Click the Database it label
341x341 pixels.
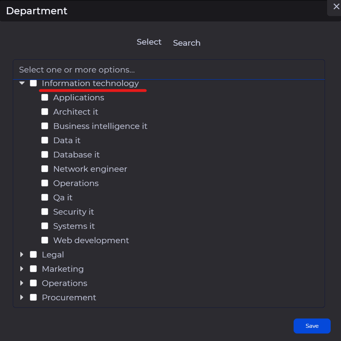76,155
